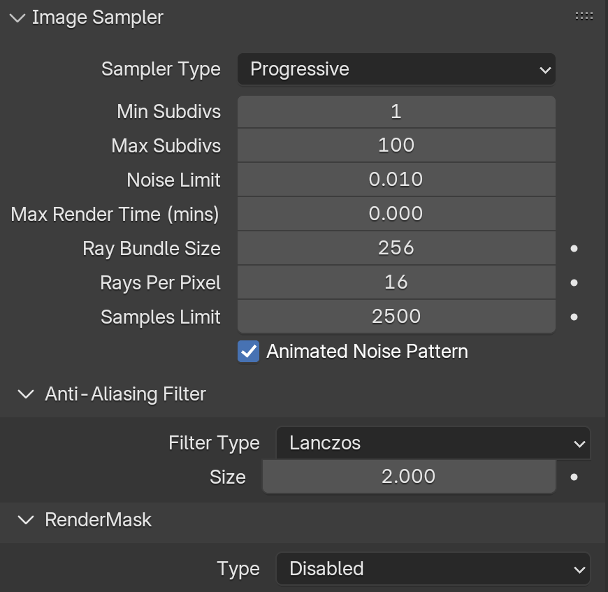Toggle Animated Noise Pattern checkbox
Viewport: 608px width, 592px height.
pos(249,352)
